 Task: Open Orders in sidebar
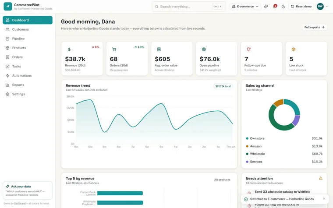point(28,57)
